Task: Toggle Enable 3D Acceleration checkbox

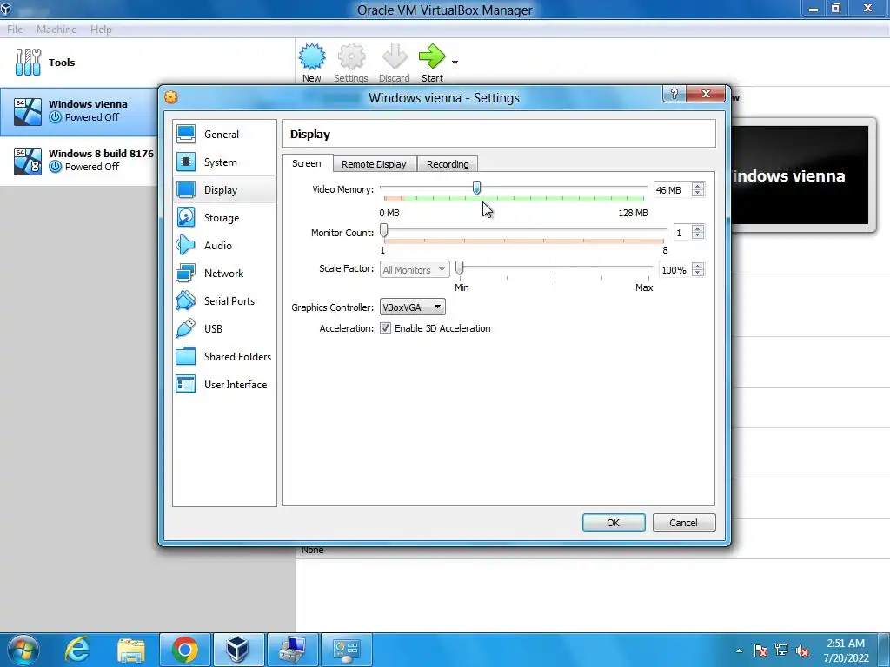Action: click(385, 328)
